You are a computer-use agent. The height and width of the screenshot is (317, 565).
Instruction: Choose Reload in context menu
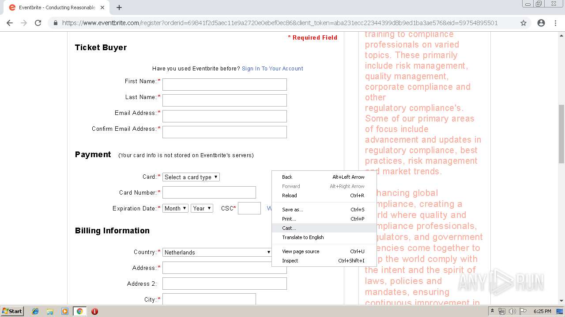[x=324, y=195]
